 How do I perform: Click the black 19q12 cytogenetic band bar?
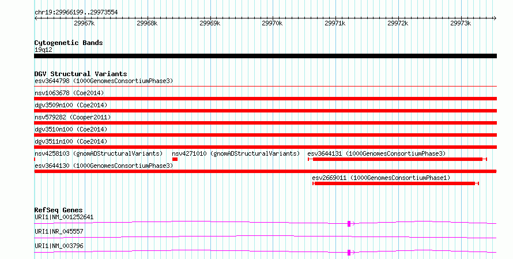coord(265,56)
